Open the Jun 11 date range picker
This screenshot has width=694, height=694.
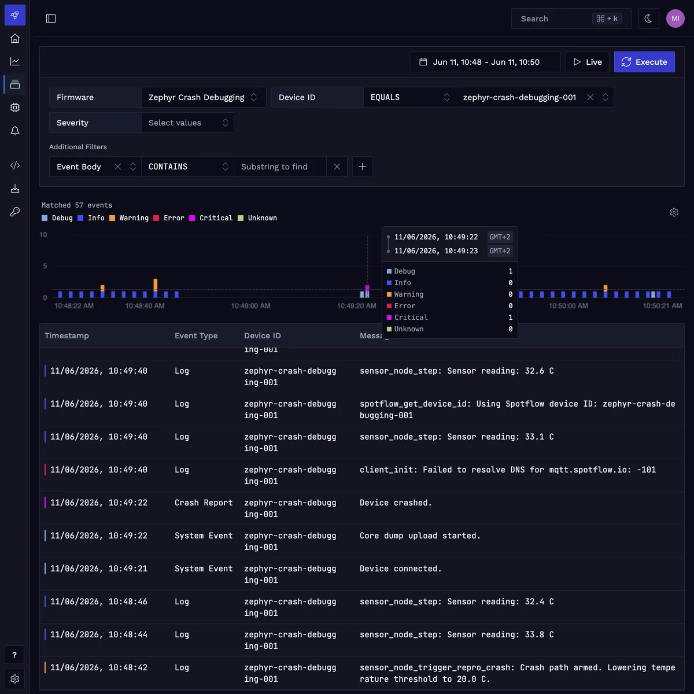point(486,62)
